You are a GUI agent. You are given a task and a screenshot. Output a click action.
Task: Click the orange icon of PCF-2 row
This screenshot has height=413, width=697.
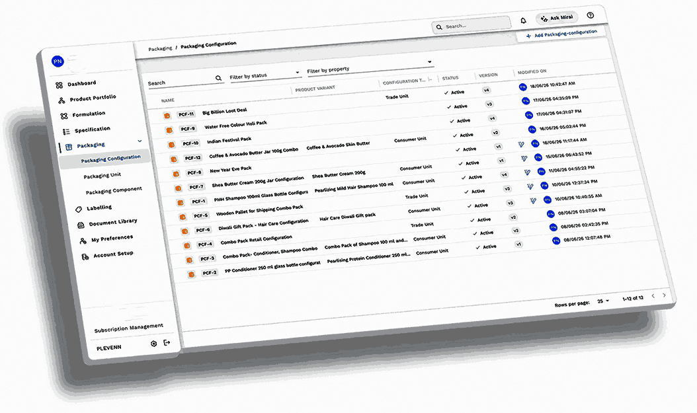tap(191, 274)
